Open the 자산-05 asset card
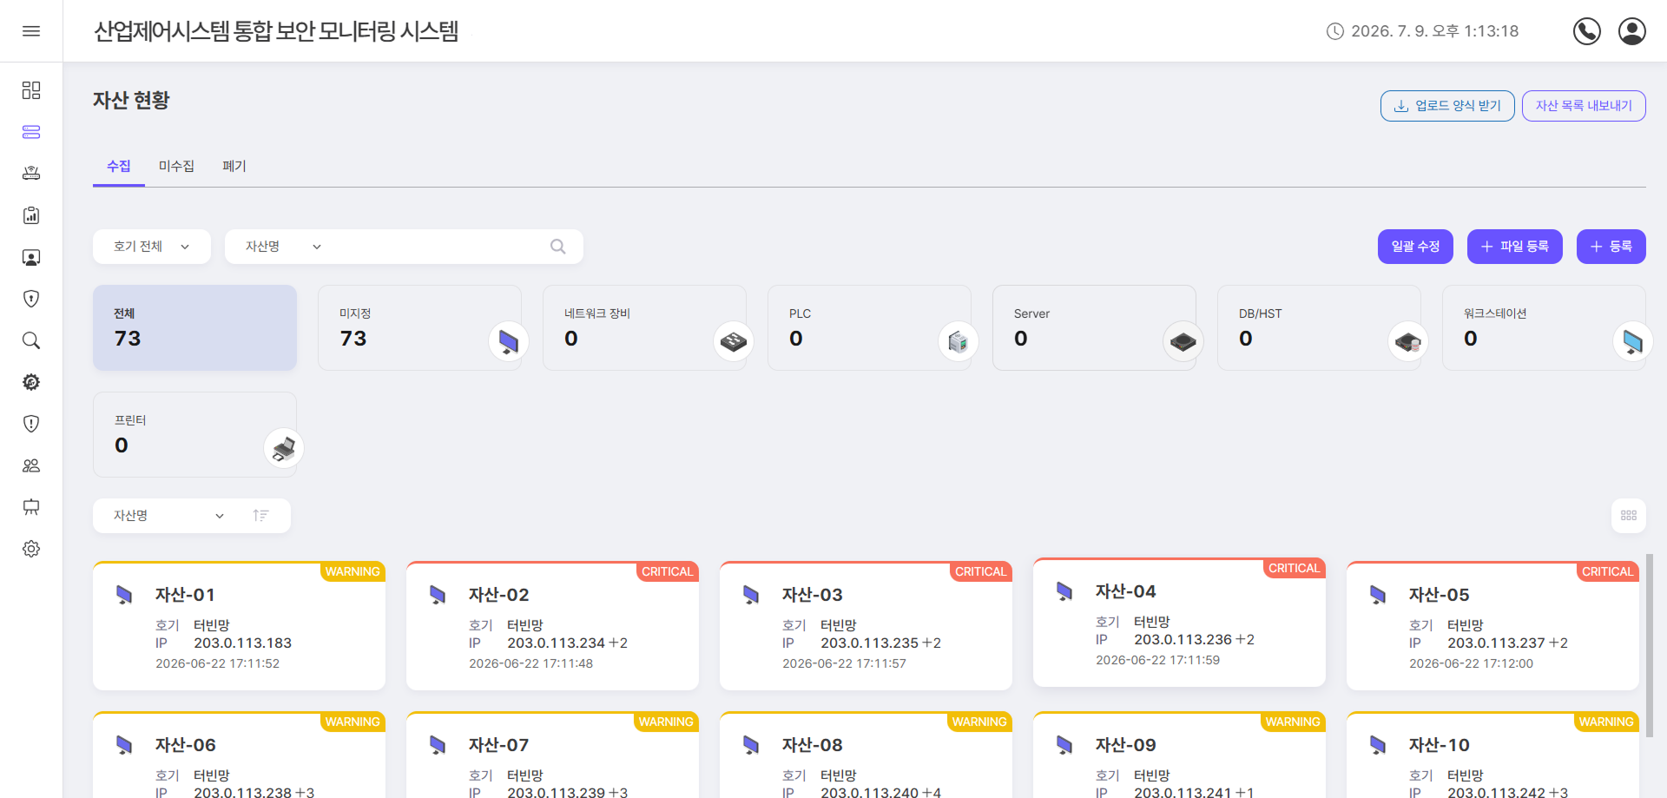The width and height of the screenshot is (1667, 798). click(1492, 626)
